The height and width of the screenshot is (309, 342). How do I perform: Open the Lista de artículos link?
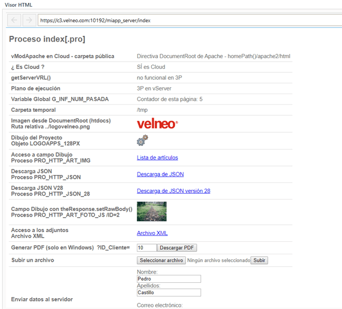[157, 158]
